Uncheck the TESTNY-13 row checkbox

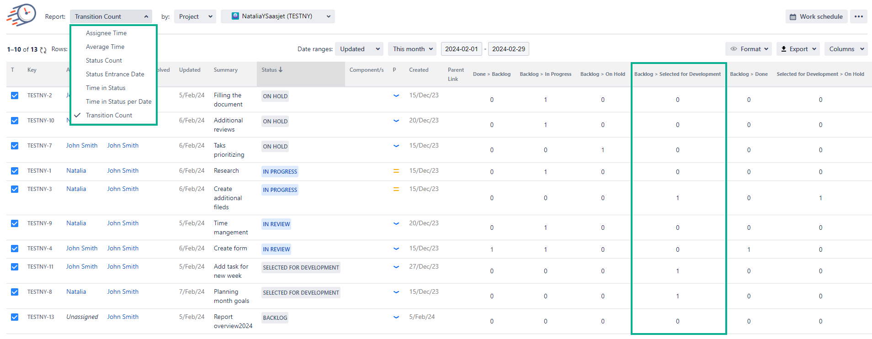[x=15, y=317]
